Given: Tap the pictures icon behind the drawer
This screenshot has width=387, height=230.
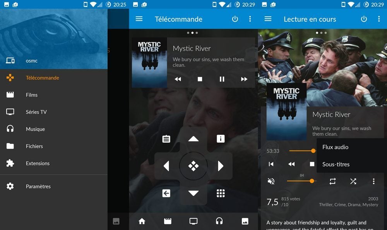Looking at the screenshot, I should 116,221.
